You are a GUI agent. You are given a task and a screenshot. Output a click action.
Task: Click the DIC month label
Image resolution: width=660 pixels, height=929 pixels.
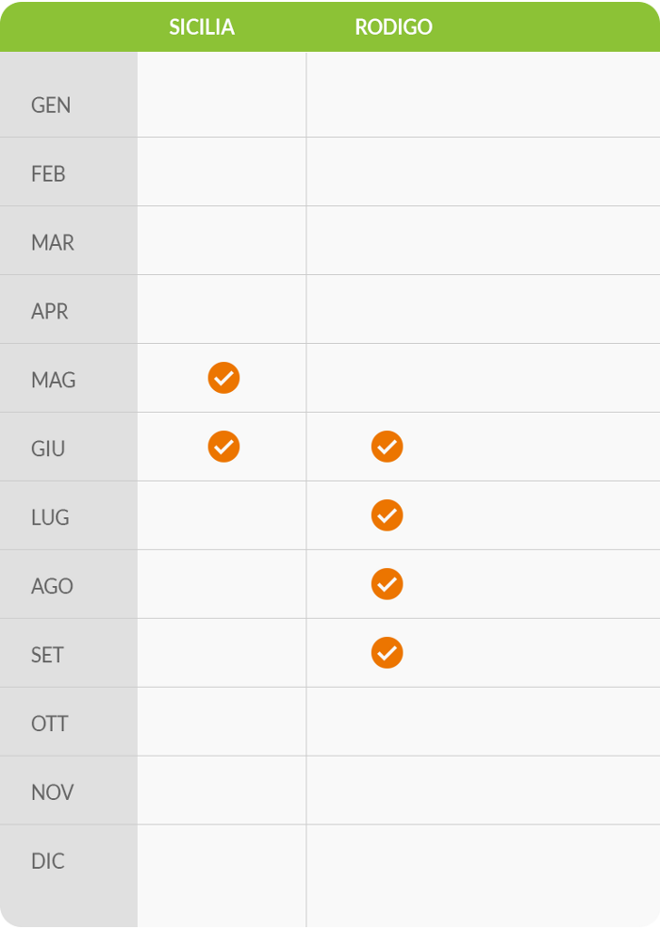click(47, 861)
